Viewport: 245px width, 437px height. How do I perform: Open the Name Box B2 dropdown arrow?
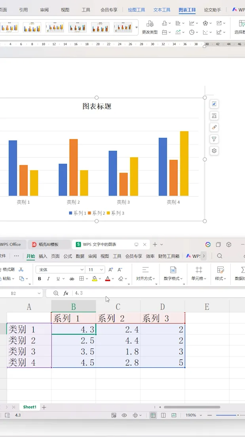click(39, 293)
